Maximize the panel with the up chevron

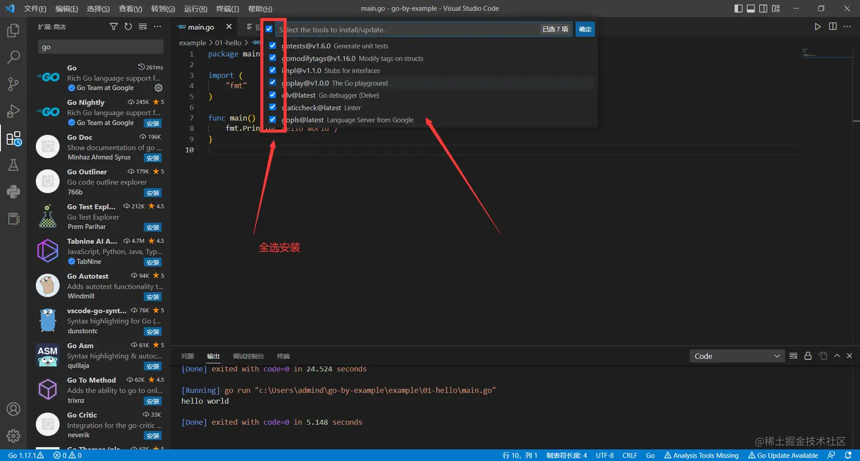(837, 356)
